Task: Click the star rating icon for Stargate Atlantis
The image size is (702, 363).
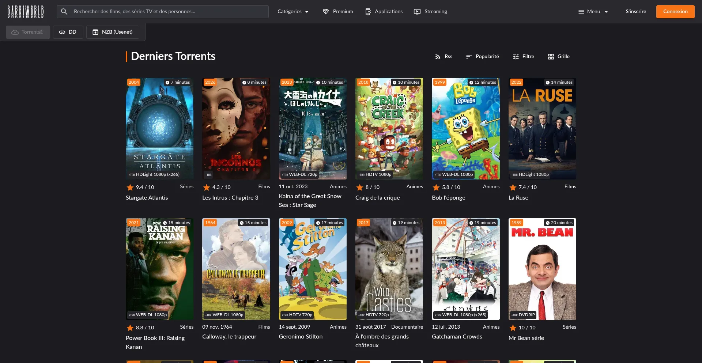Action: click(x=130, y=187)
